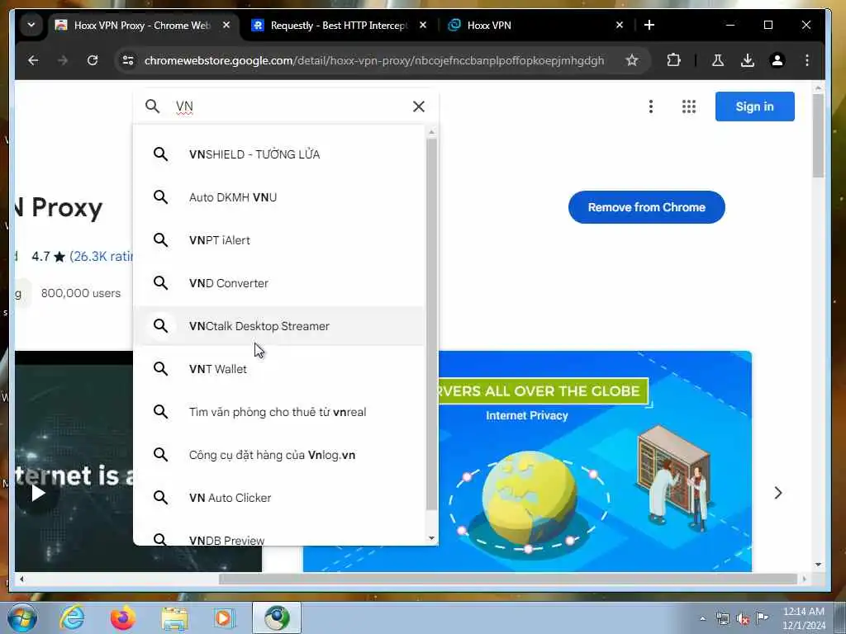Open the Chrome profile avatar

777,60
